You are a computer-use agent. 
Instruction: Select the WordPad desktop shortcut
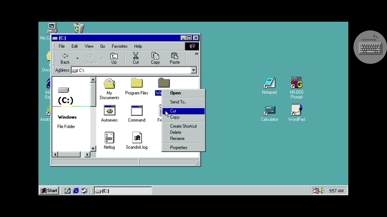coord(297,110)
